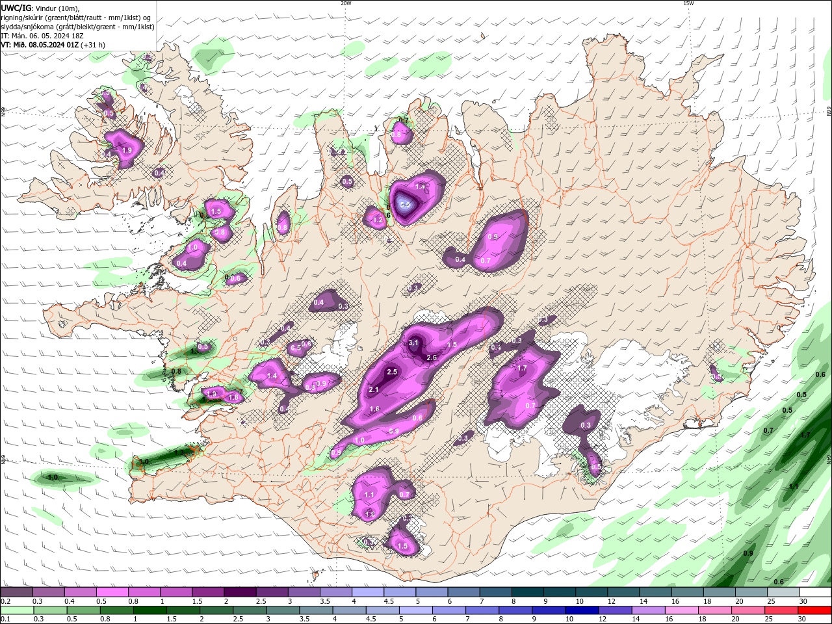Viewport: 832px width, 624px height.
Task: Select the pale pink rain swatch labeled 16
Action: tap(682, 610)
